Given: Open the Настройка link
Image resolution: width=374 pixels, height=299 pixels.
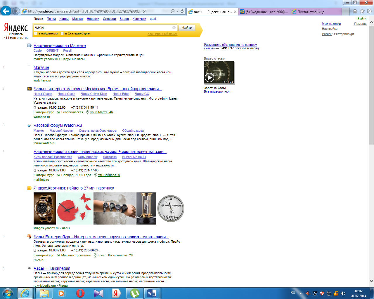Looking at the screenshot, I should (330, 29).
